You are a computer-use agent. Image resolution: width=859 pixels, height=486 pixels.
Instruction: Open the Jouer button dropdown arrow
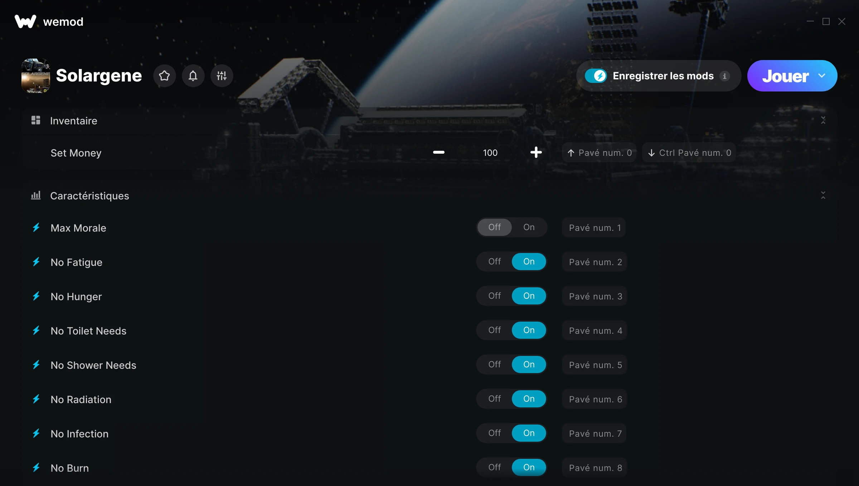point(822,76)
